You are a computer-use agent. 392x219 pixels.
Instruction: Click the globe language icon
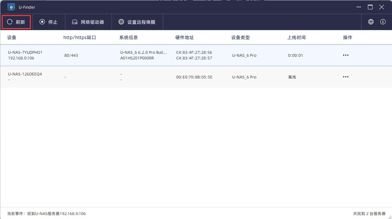click(x=371, y=22)
